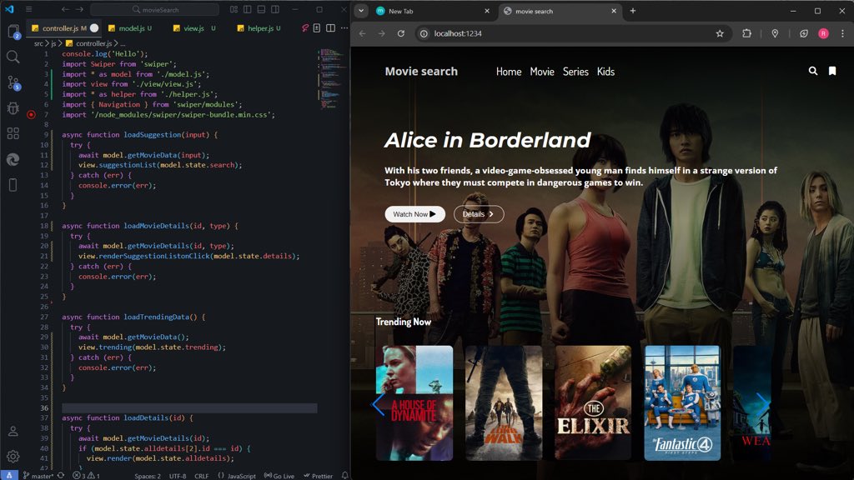Viewport: 854px width, 480px height.
Task: Toggle bottom panel in VS Code title bar
Action: coord(261,9)
